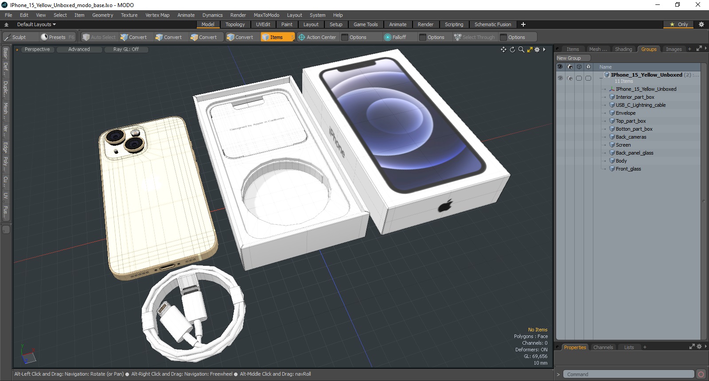Open the Geometry menu
The height and width of the screenshot is (381, 709).
pyautogui.click(x=102, y=15)
